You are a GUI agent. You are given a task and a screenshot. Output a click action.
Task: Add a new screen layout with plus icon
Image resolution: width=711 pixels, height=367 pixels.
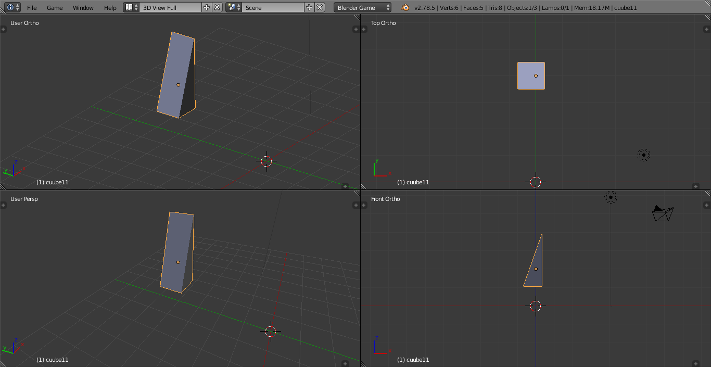(x=207, y=8)
